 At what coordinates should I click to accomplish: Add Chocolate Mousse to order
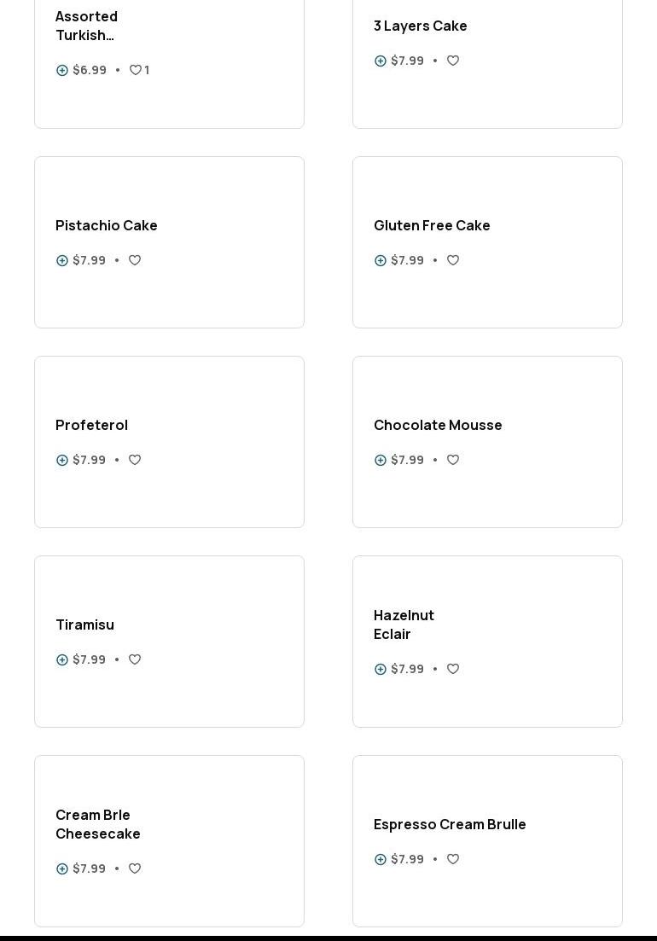[381, 461]
